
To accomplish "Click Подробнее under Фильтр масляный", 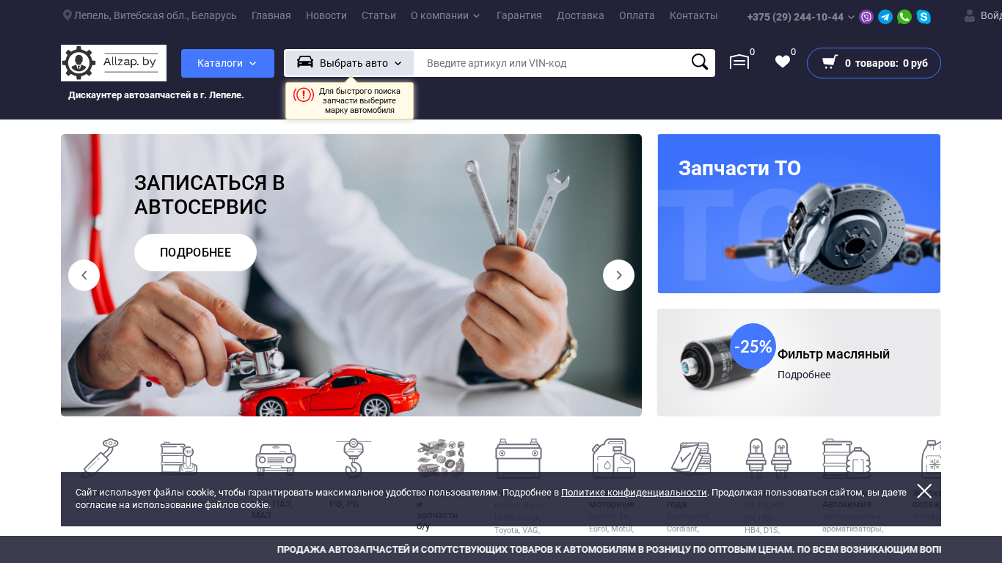I will [x=804, y=375].
